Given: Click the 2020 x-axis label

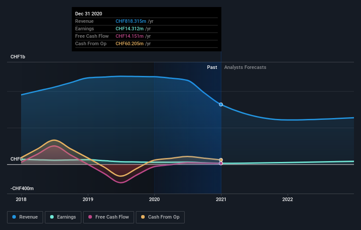Looking at the screenshot, I should pyautogui.click(x=154, y=199).
